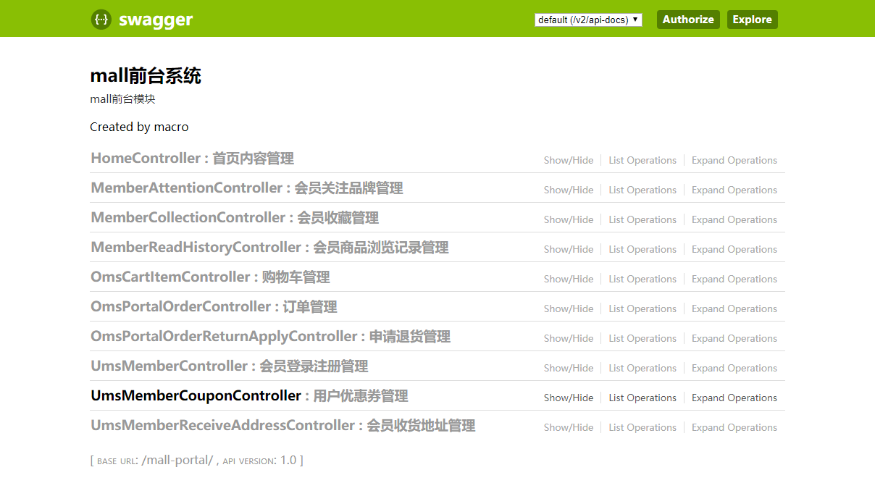Click the Created by macro link
The image size is (875, 483).
[139, 127]
